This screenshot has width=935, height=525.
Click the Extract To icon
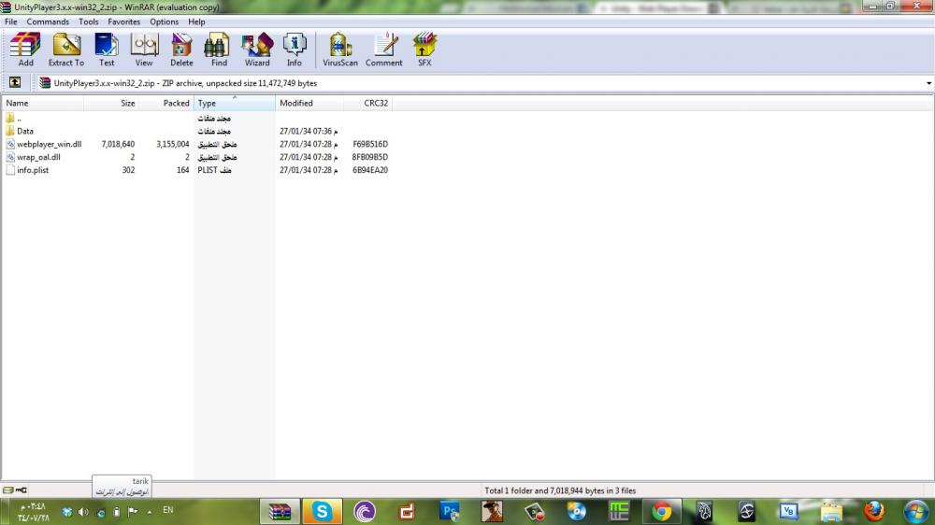pyautogui.click(x=66, y=50)
